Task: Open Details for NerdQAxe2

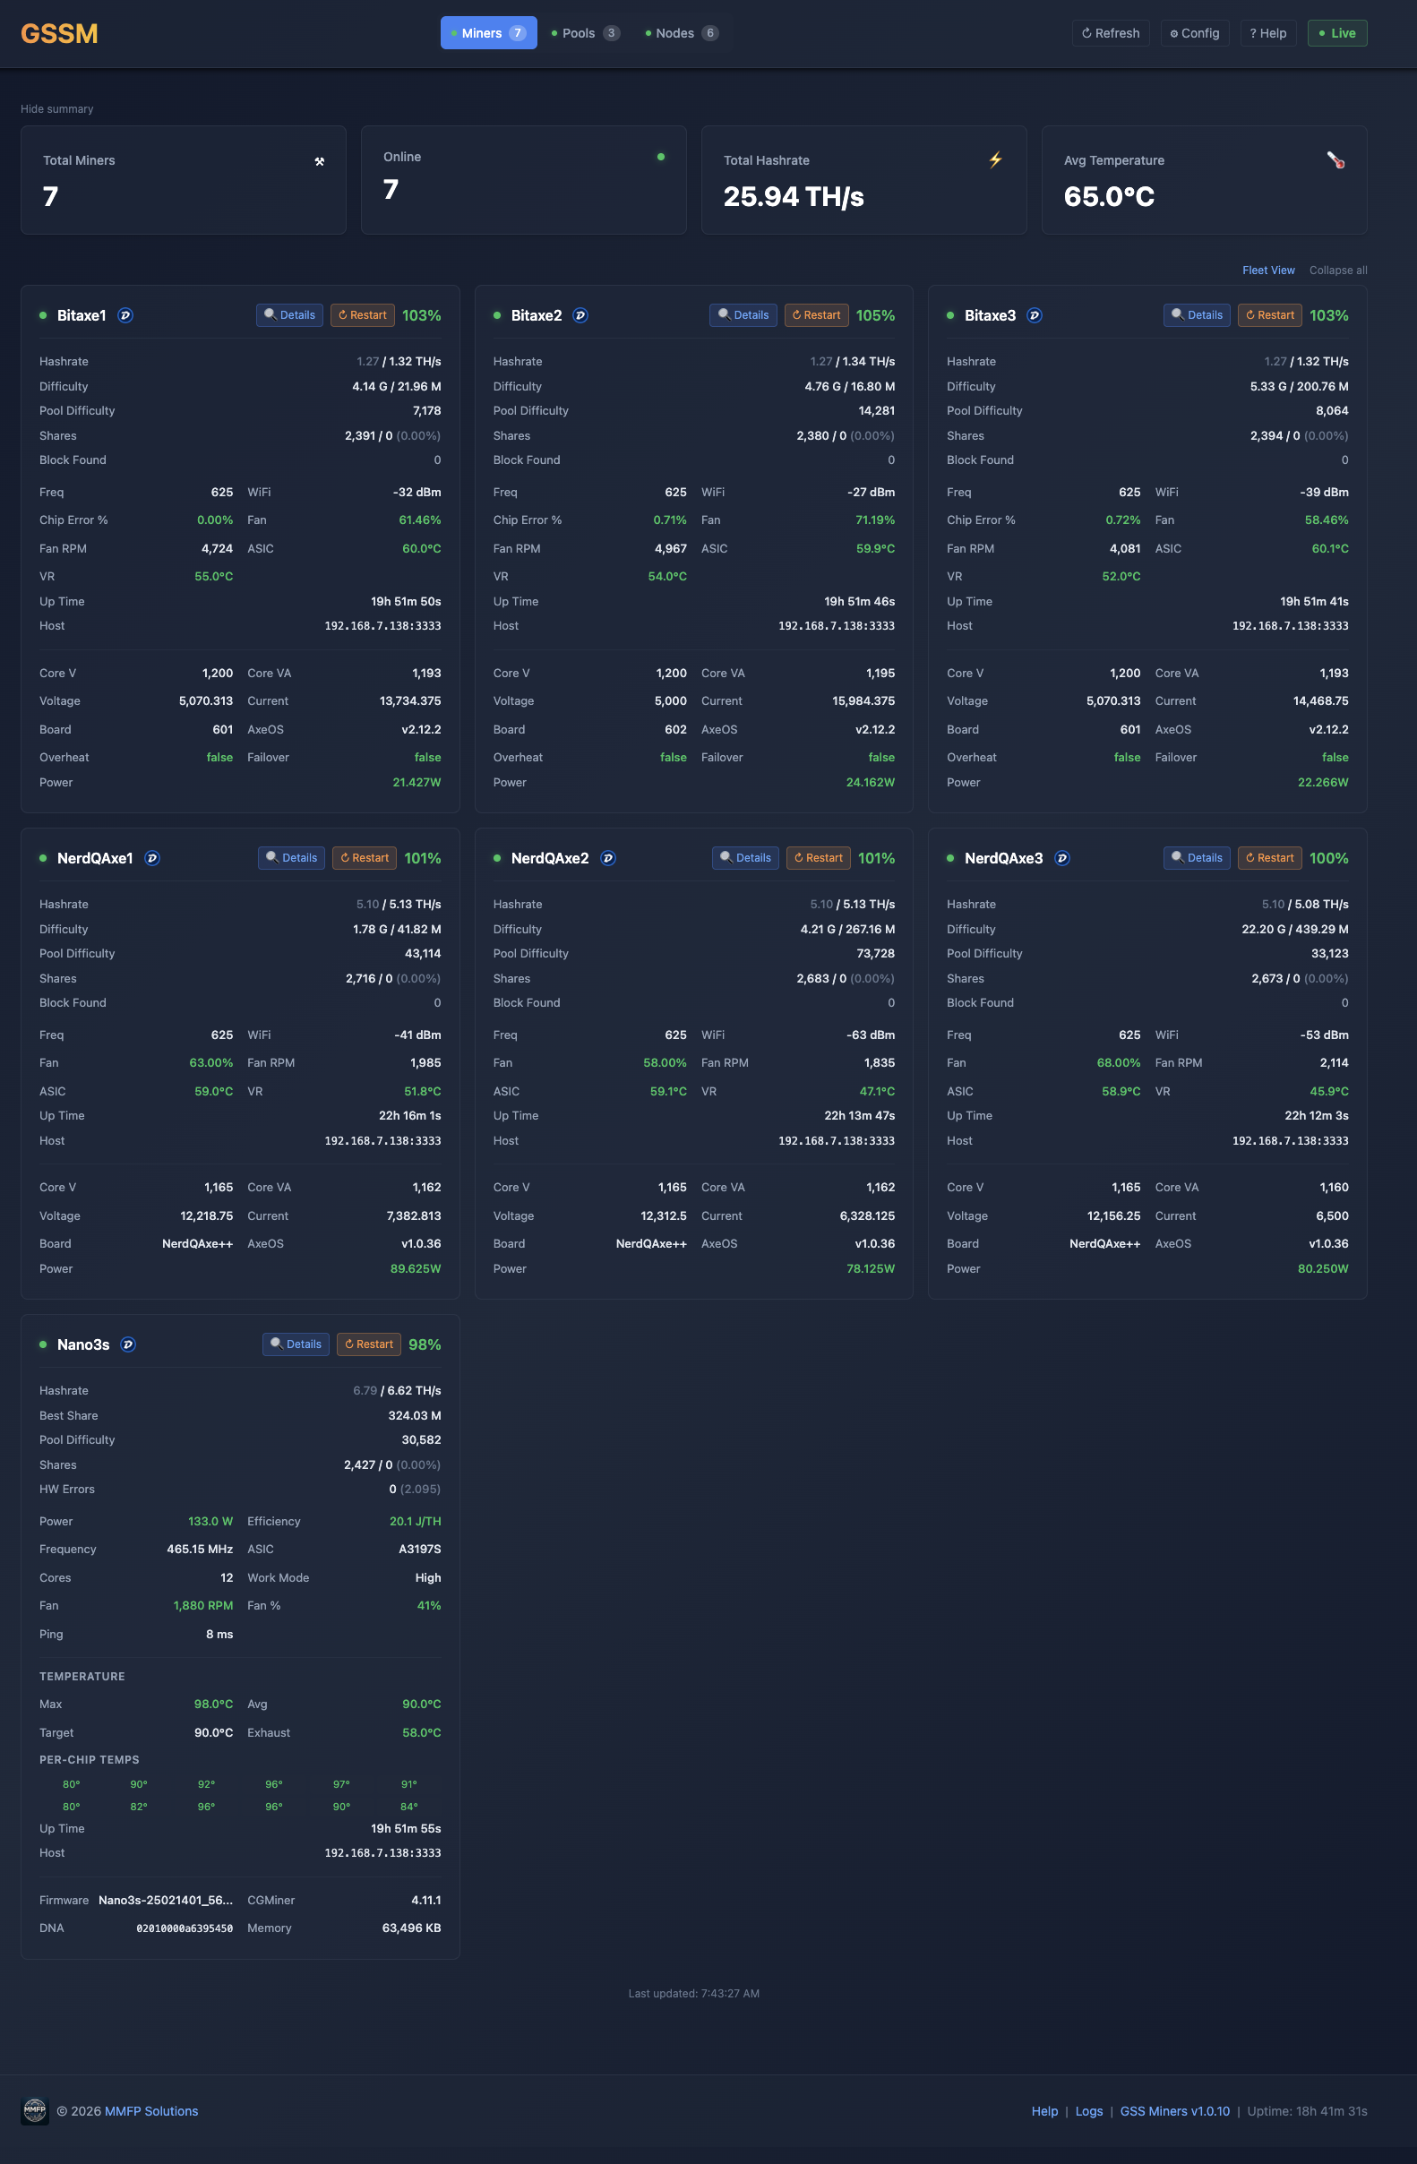Action: coord(746,858)
